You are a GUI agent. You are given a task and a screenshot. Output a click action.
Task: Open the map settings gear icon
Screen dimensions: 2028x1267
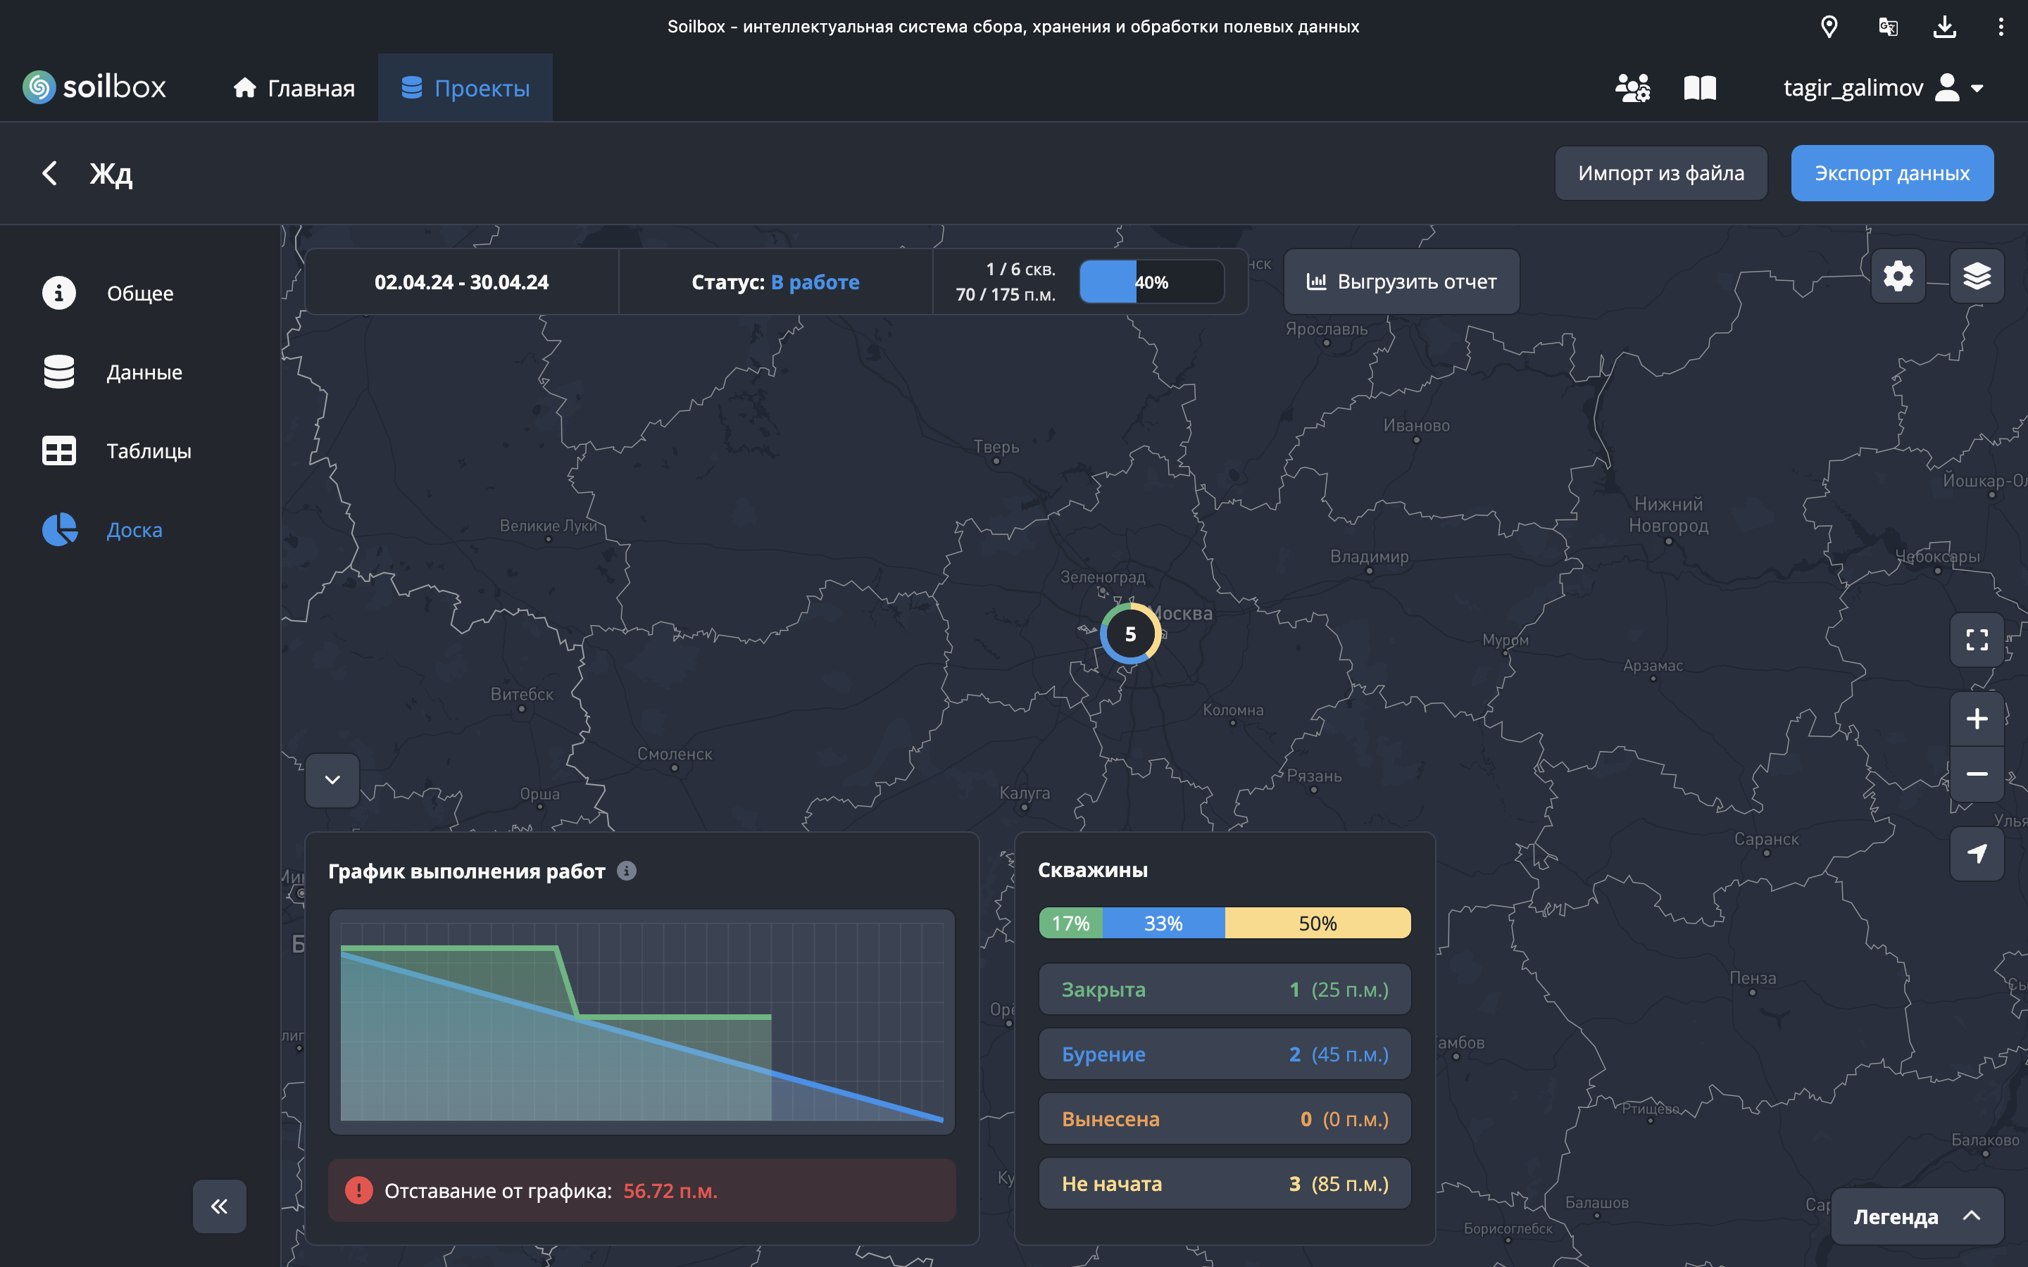[1897, 276]
